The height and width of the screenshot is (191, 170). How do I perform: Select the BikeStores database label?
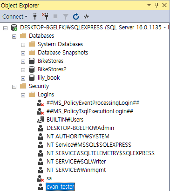(x=51, y=61)
